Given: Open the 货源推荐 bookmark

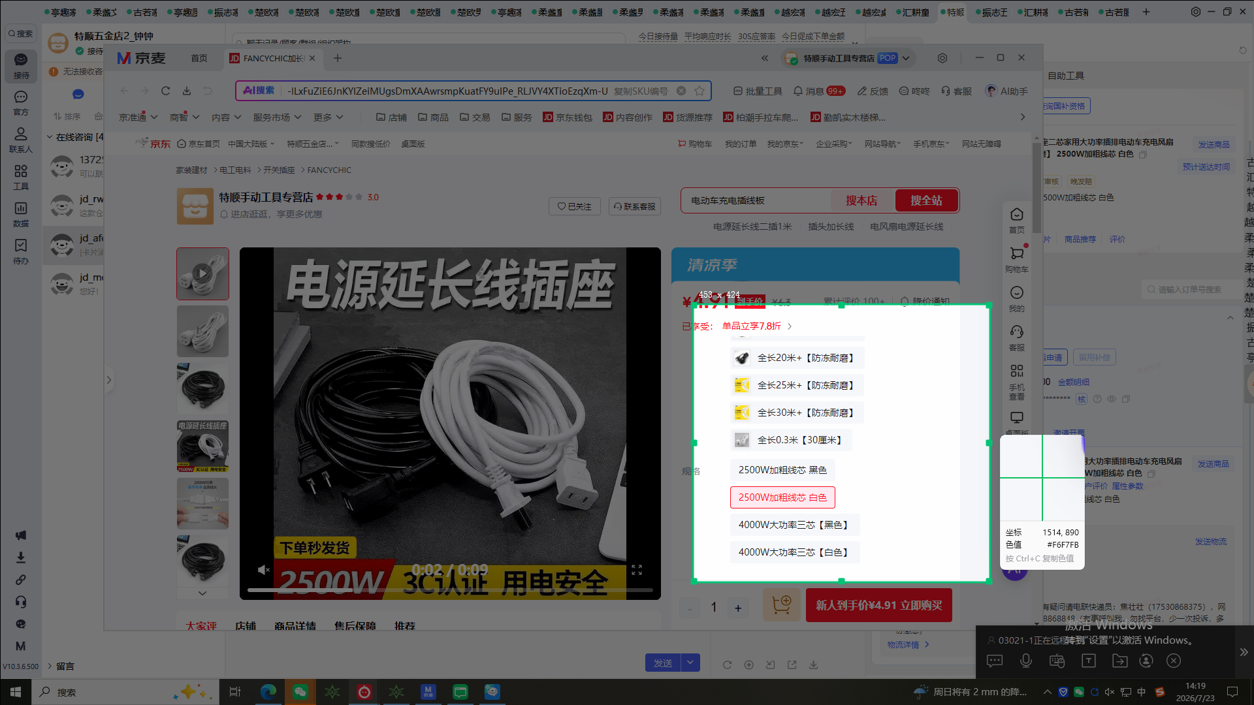Looking at the screenshot, I should [x=688, y=117].
